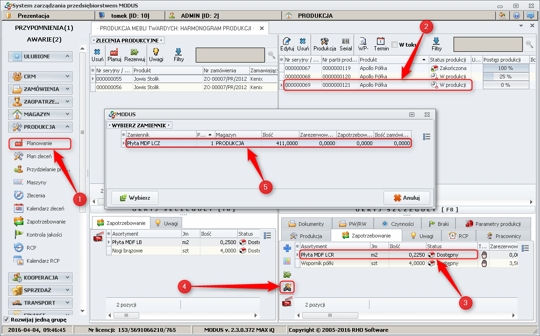Toggle Rozwijaj jedną grupę checkbox
The width and height of the screenshot is (540, 336).
pos(6,320)
